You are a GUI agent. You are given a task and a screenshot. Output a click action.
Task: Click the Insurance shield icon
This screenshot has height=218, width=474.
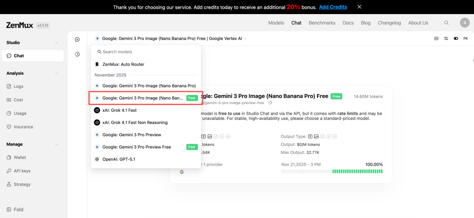click(x=9, y=127)
